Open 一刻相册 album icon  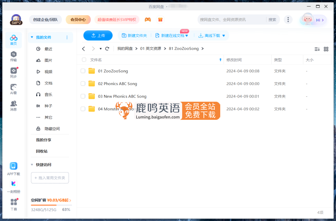pyautogui.click(x=14, y=187)
